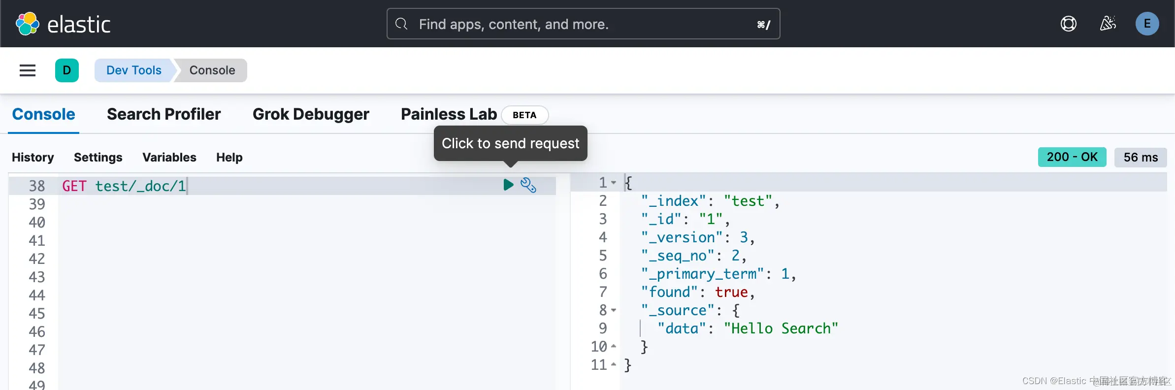Click the fold marker on line 10
1175x390 pixels.
[614, 347]
